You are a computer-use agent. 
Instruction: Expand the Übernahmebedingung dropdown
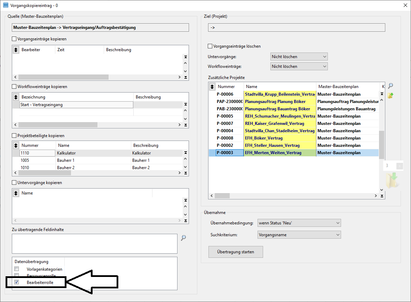299,223
